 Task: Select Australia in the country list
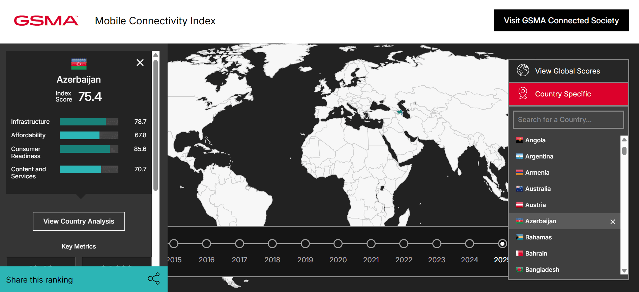(564, 189)
